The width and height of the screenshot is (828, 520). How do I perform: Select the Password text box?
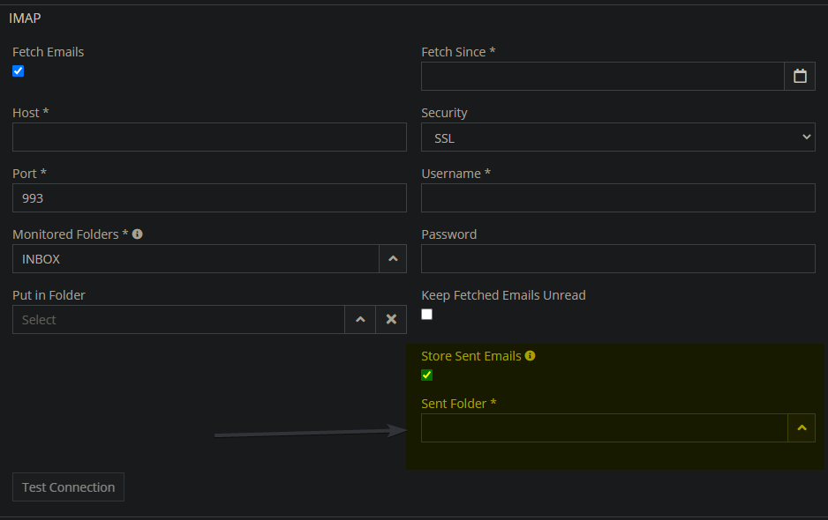click(x=618, y=259)
